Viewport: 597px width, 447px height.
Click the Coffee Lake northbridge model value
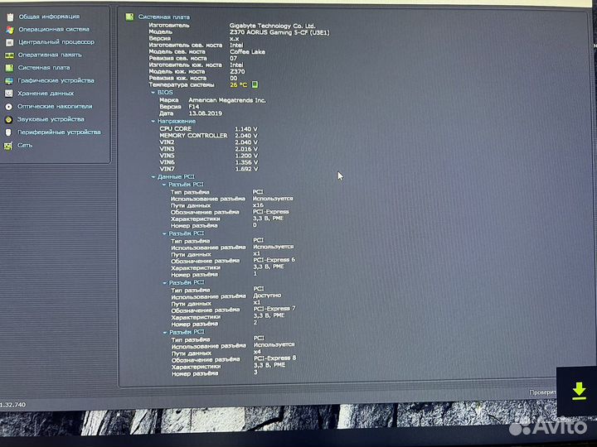click(x=247, y=51)
